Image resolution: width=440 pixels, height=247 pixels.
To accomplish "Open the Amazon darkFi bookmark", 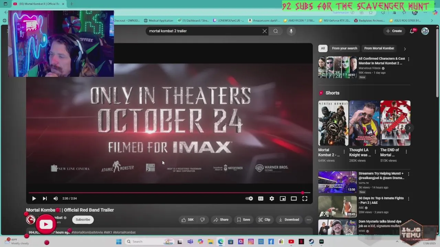I will tap(264, 21).
